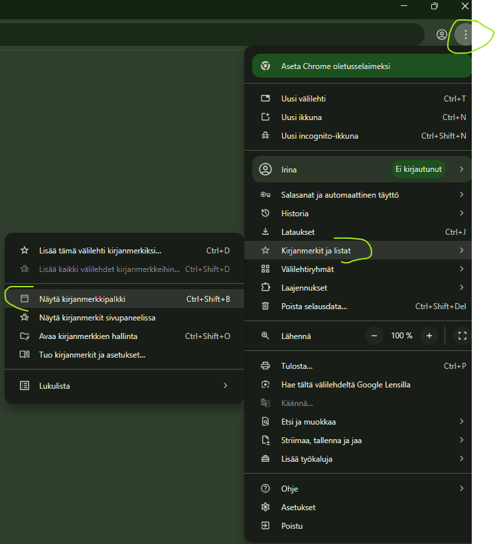The image size is (495, 544).
Task: Toggle fullscreen mode button next to zoom
Action: pyautogui.click(x=462, y=336)
